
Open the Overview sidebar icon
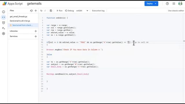(x=3, y=12)
